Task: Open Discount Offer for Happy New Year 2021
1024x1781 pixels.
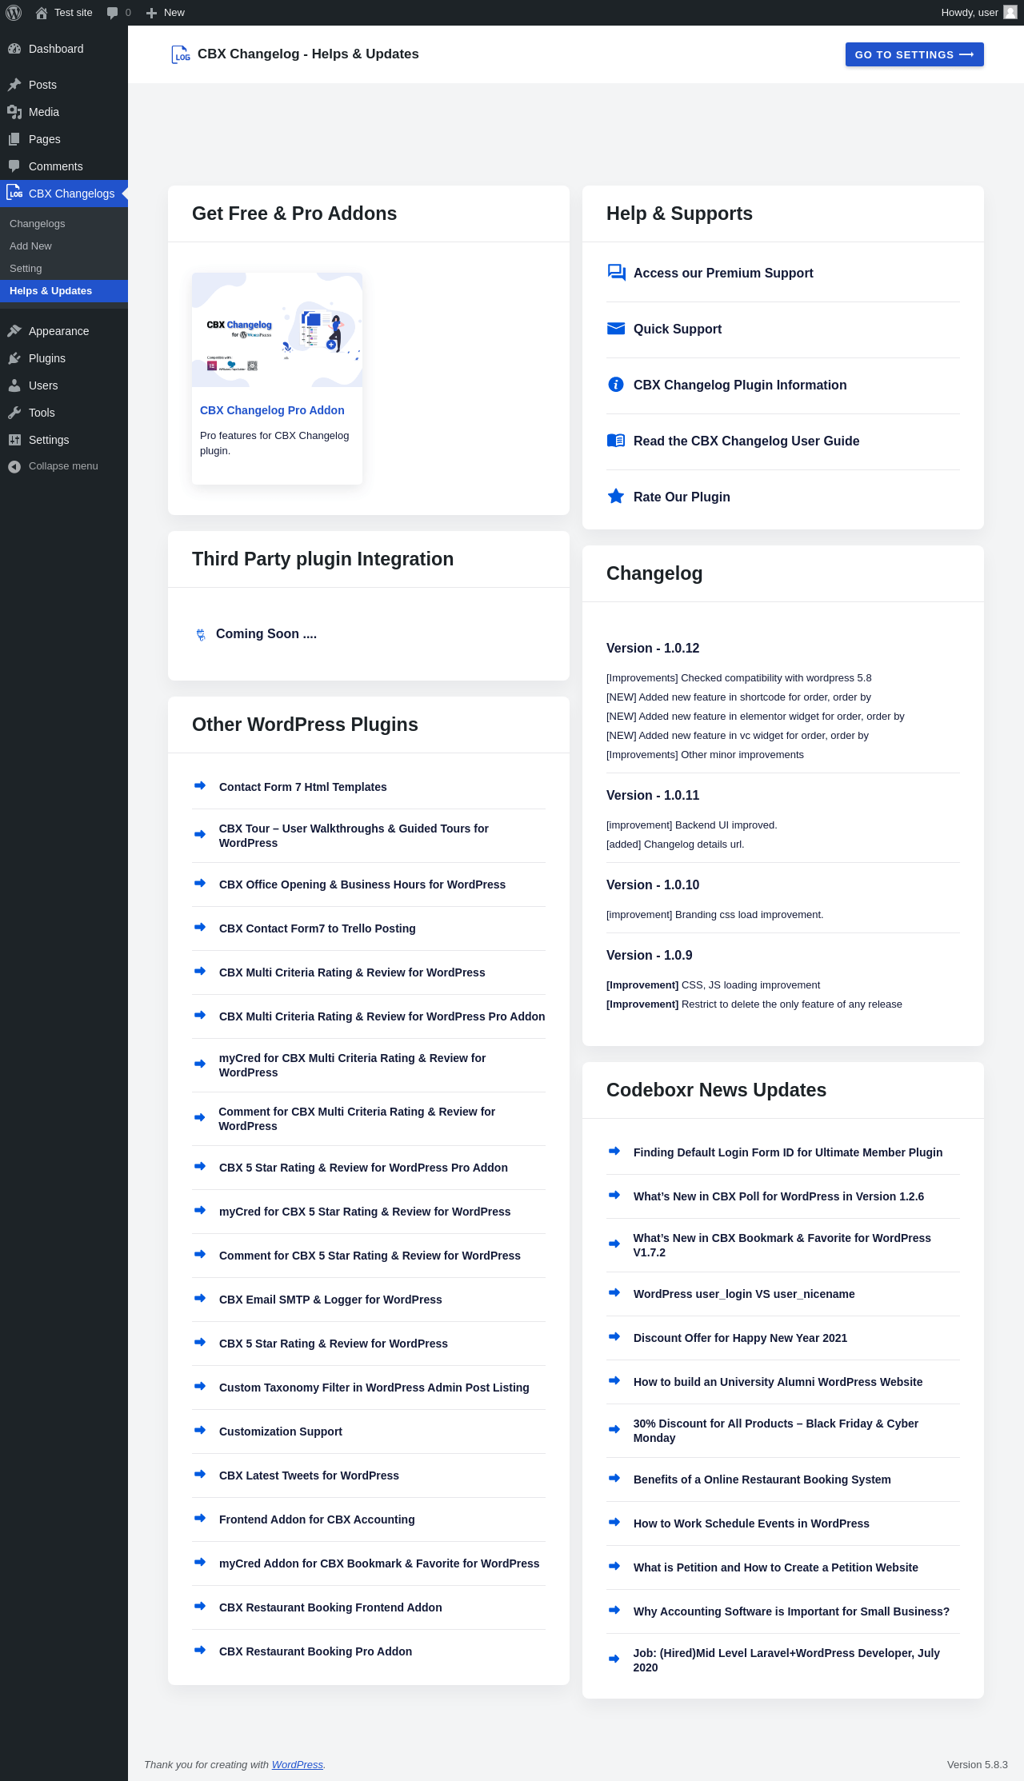Action: tap(740, 1338)
